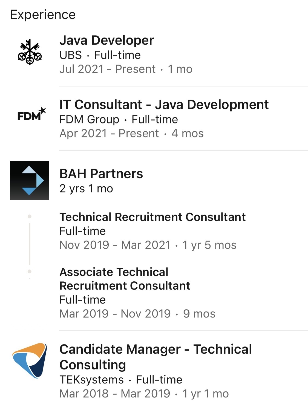308x410 pixels.
Task: Tap BAH Partners 2 yrs 1 mo duration
Action: click(86, 189)
